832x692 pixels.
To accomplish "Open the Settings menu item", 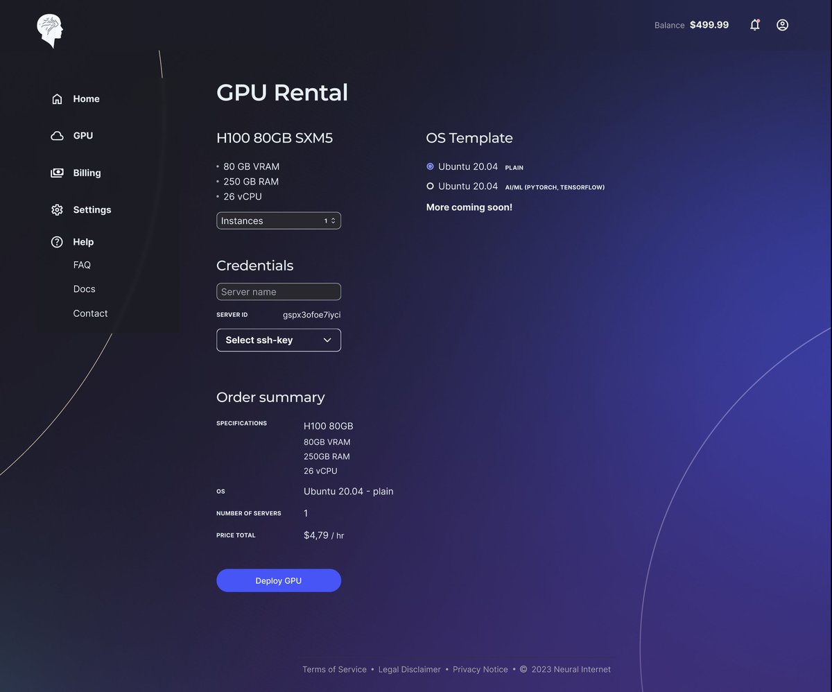I will 92,210.
